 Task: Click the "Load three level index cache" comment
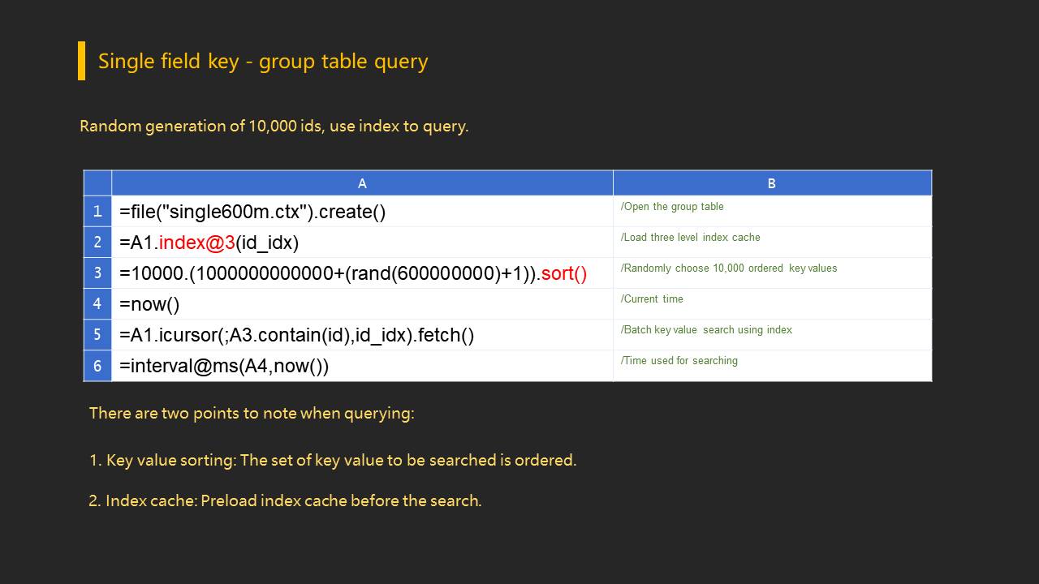click(x=690, y=238)
